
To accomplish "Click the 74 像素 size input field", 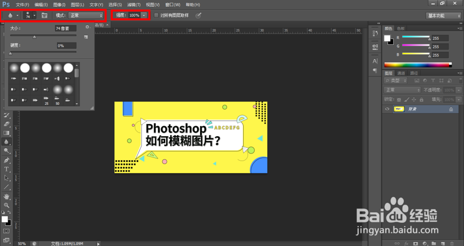I will point(65,28).
